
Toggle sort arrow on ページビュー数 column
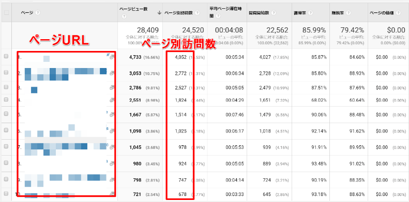(159, 12)
